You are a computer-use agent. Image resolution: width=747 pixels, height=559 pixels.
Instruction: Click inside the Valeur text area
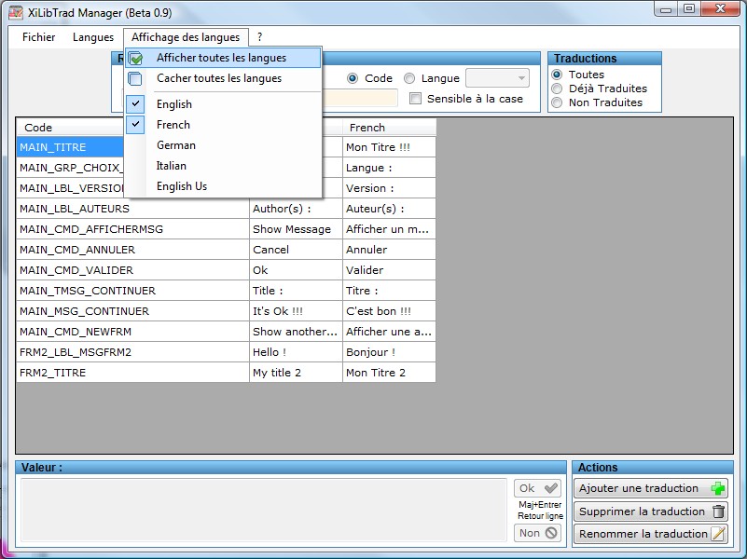coord(263,510)
